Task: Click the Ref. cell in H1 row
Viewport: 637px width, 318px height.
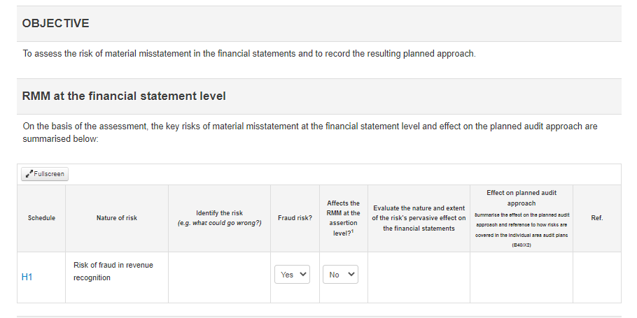Action: [x=597, y=277]
